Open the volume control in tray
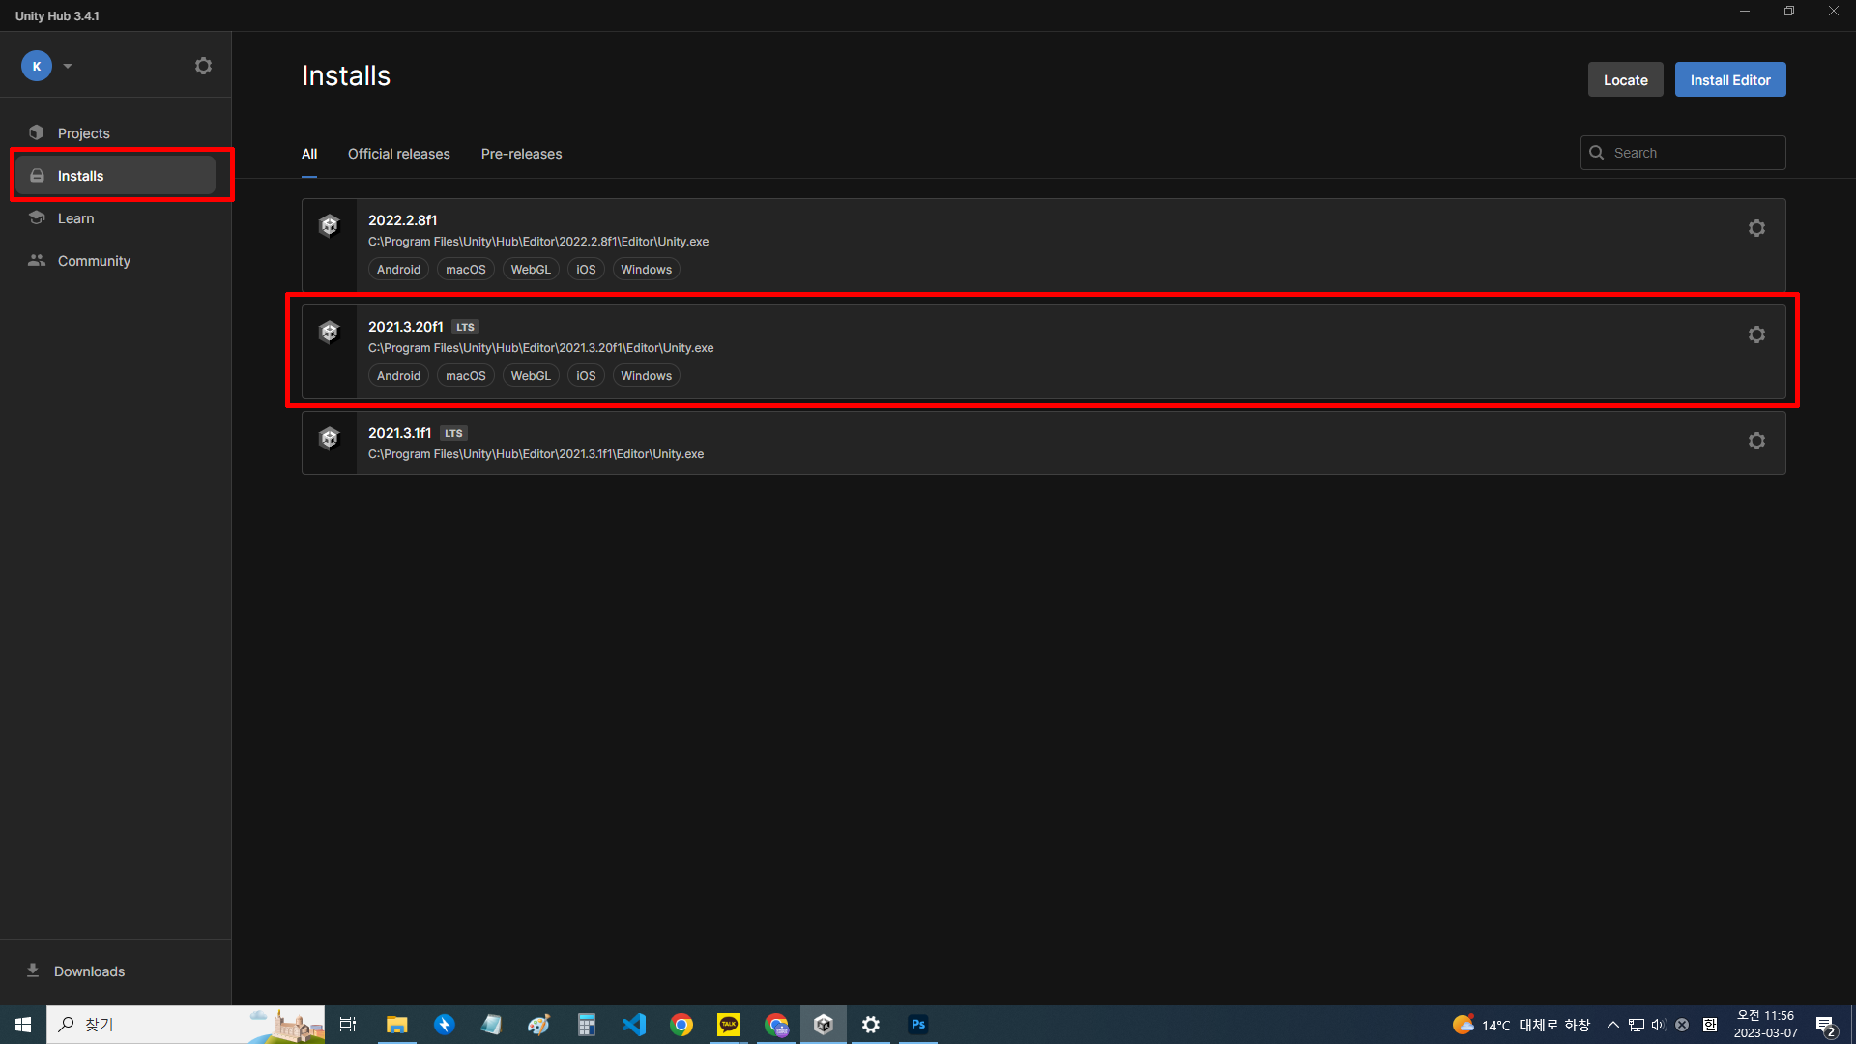 point(1659,1025)
